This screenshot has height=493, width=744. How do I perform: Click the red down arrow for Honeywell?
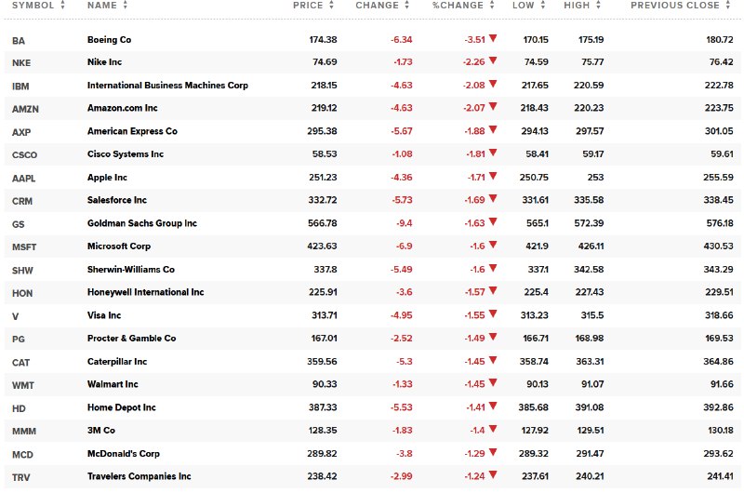point(493,291)
